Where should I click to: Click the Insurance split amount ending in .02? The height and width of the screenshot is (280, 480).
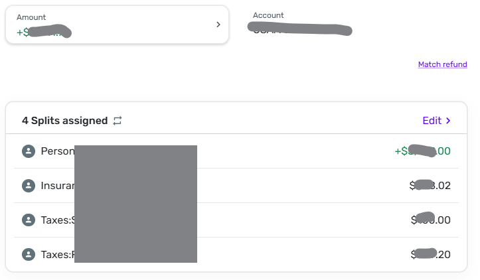431,186
